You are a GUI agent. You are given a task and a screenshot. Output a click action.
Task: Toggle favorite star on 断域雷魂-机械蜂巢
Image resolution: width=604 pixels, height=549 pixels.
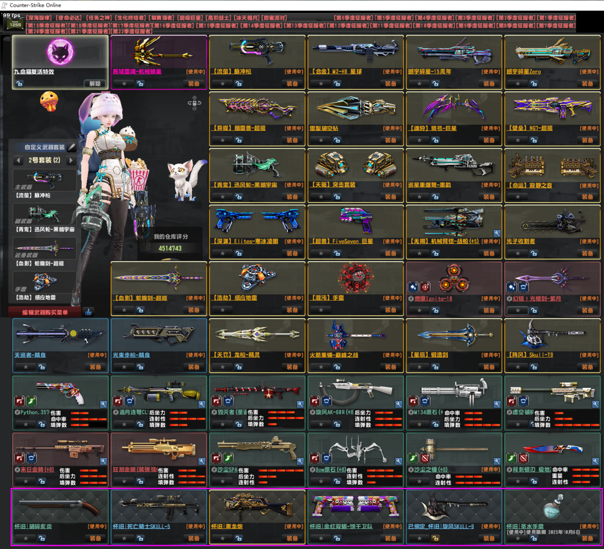124,83
